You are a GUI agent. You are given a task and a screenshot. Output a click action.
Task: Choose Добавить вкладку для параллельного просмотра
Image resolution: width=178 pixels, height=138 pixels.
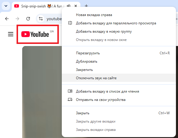[119, 23]
